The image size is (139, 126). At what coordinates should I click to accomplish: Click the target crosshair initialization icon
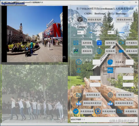coord(110,19)
